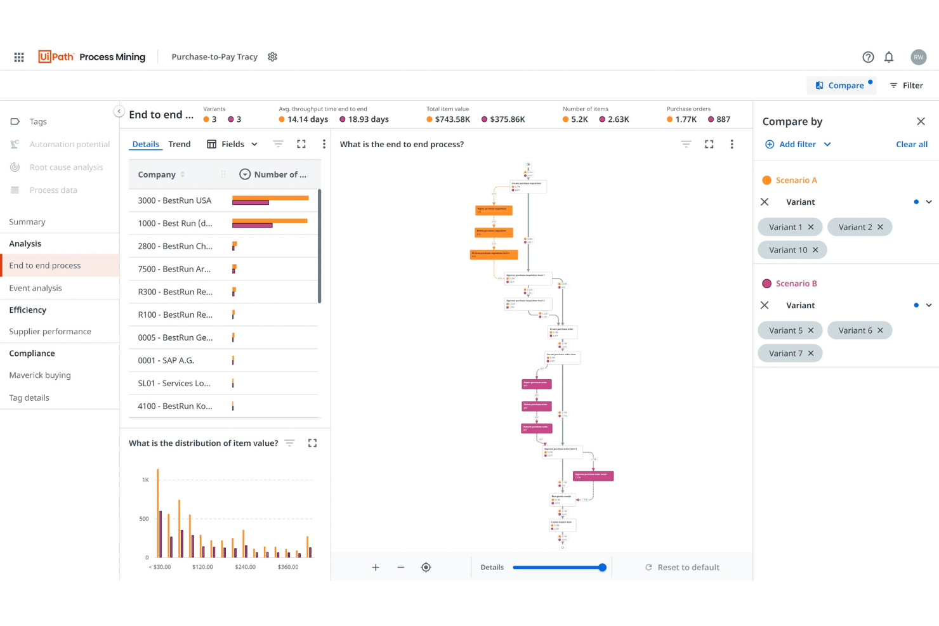Expand the item value distribution chart to fullscreen
The height and width of the screenshot is (626, 939).
(312, 443)
